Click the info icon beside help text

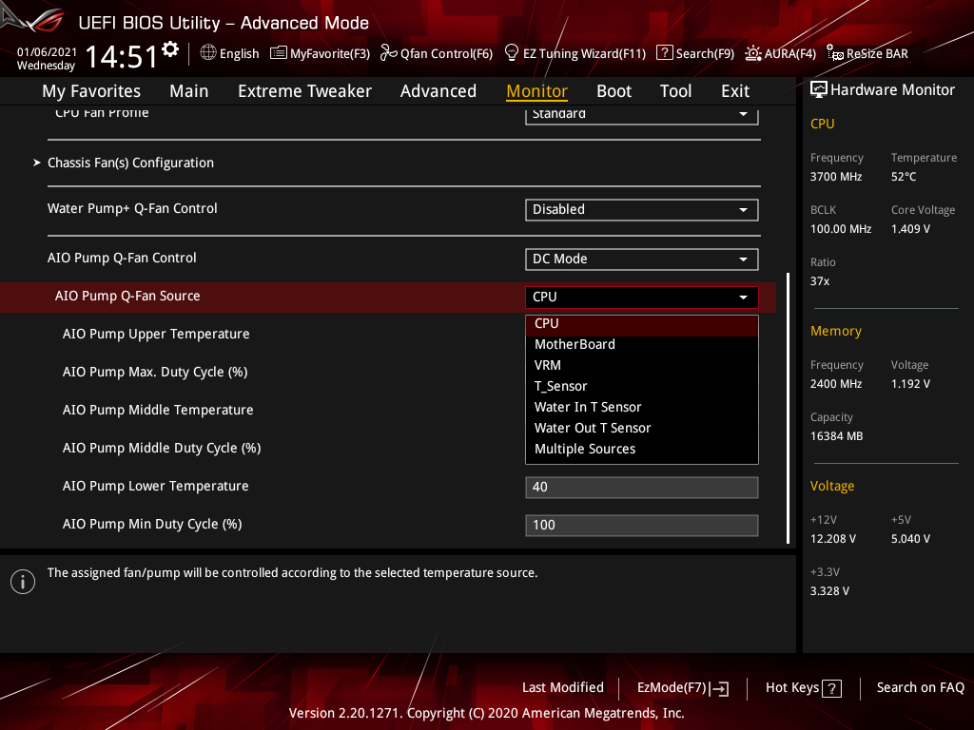[x=23, y=582]
